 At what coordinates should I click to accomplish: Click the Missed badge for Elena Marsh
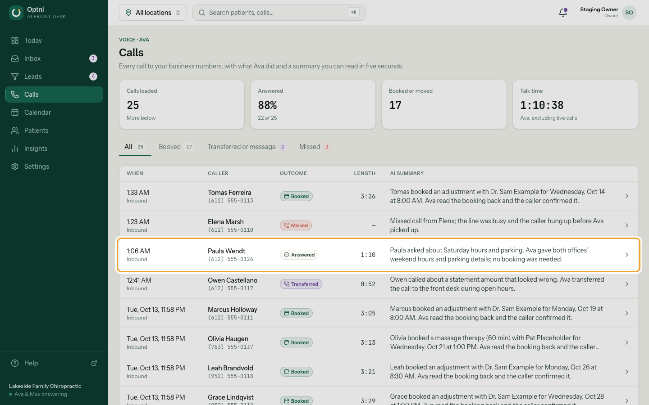[296, 225]
